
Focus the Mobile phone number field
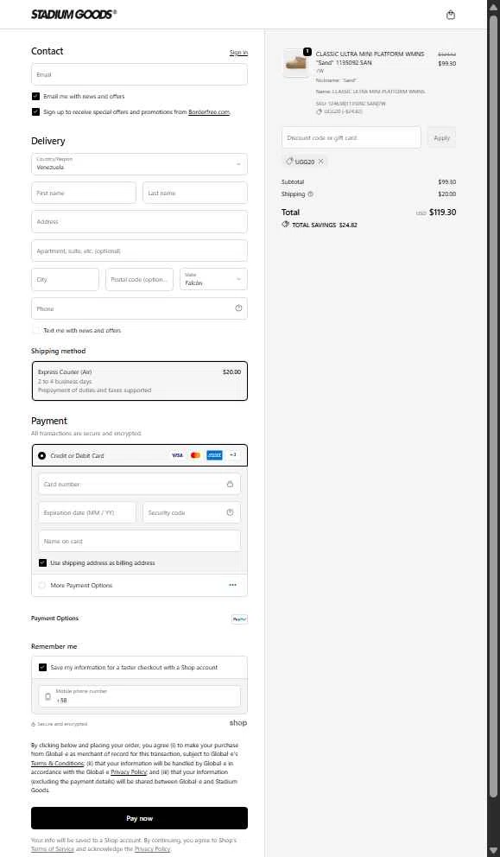(139, 696)
